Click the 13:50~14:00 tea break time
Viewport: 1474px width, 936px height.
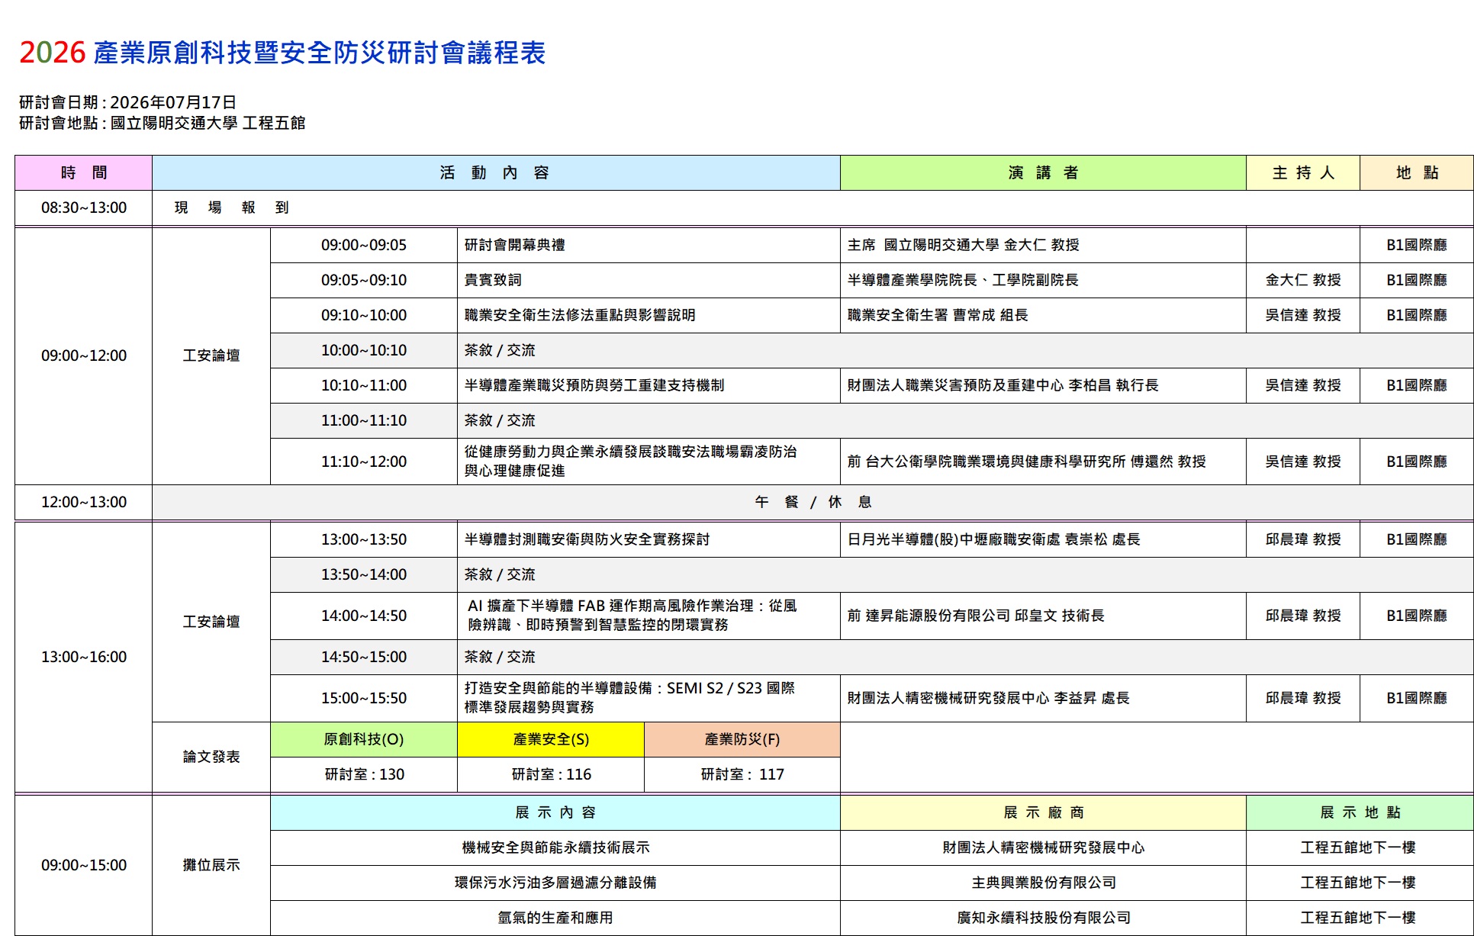pyautogui.click(x=364, y=574)
